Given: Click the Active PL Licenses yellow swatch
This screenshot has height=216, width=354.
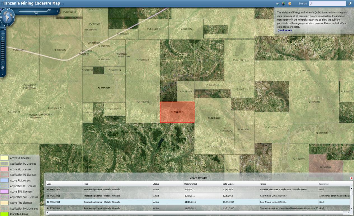Looking at the screenshot, I should (x=4, y=158).
